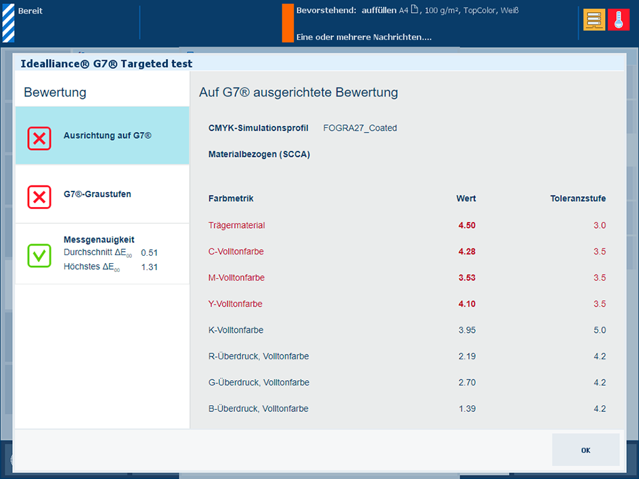Open the G7®-Graustufen evaluation tab

102,194
